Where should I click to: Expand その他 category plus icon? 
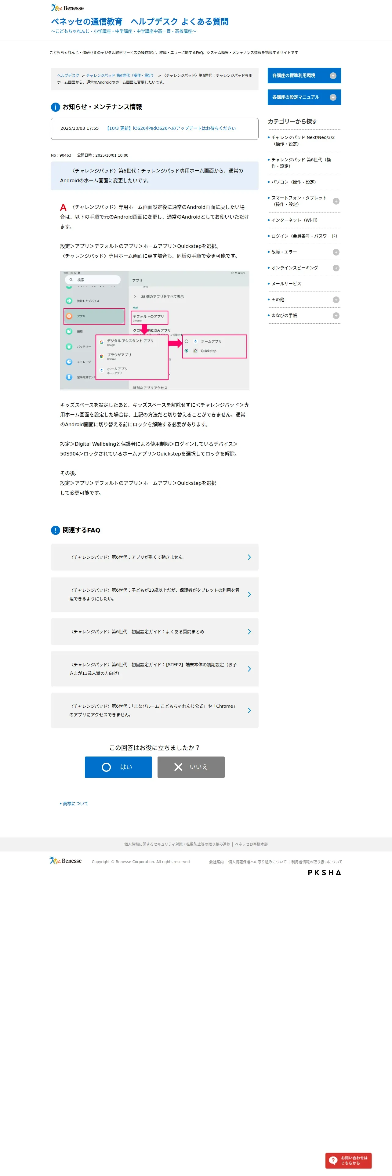point(336,300)
